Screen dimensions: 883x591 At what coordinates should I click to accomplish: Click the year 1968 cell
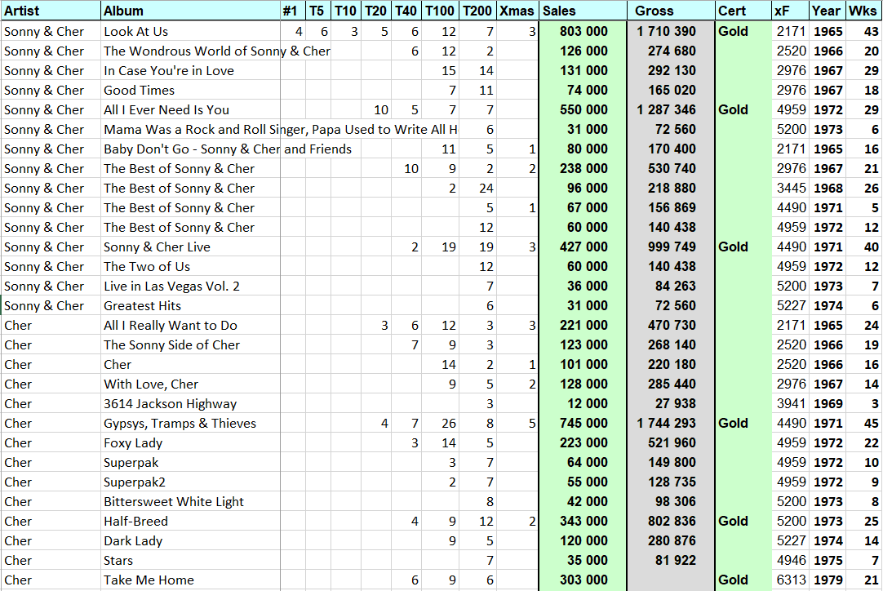[826, 189]
